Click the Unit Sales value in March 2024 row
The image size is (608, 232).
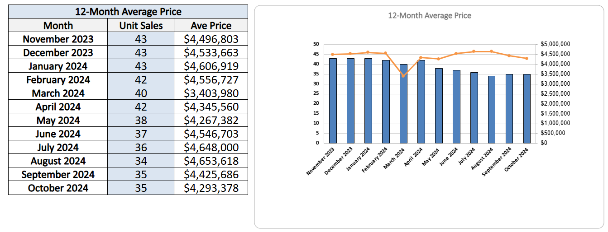coord(141,93)
